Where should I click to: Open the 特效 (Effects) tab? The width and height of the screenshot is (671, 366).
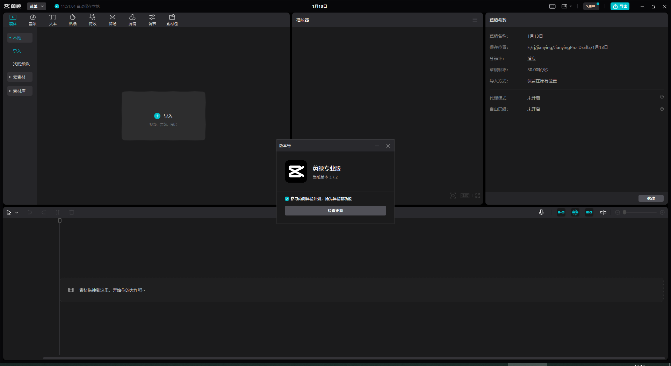coord(93,20)
